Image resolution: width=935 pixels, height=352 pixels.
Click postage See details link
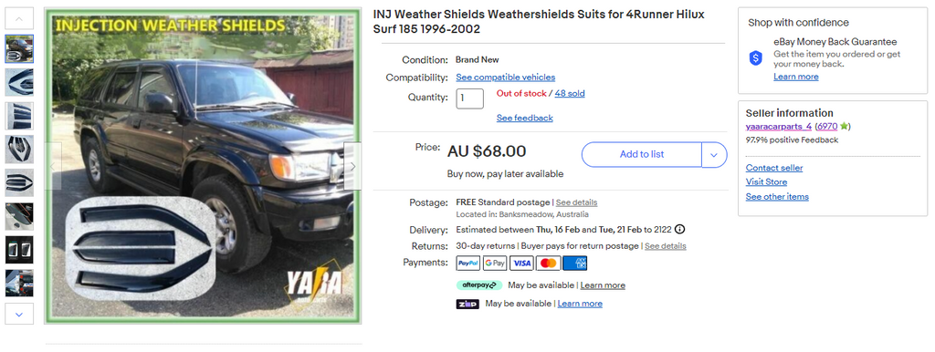[577, 202]
